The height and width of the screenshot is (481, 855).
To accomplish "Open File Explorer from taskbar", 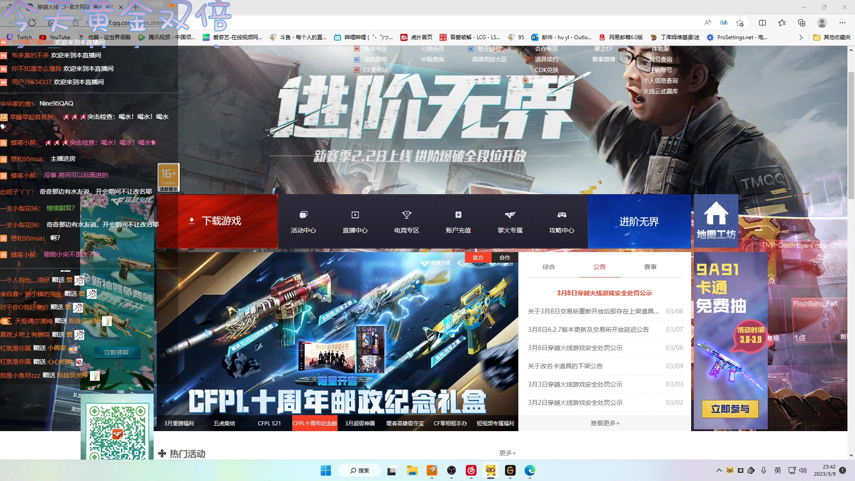I will click(x=412, y=470).
